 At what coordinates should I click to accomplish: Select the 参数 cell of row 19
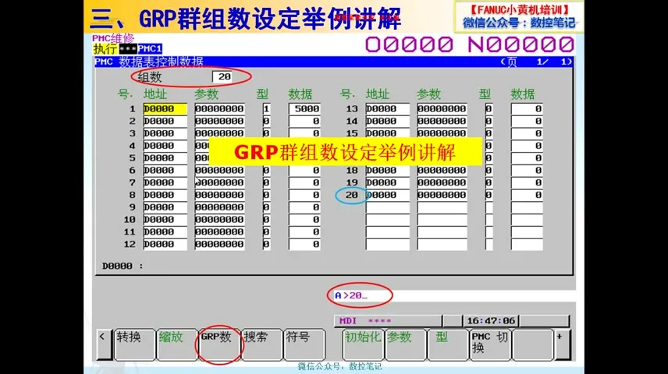(x=442, y=182)
